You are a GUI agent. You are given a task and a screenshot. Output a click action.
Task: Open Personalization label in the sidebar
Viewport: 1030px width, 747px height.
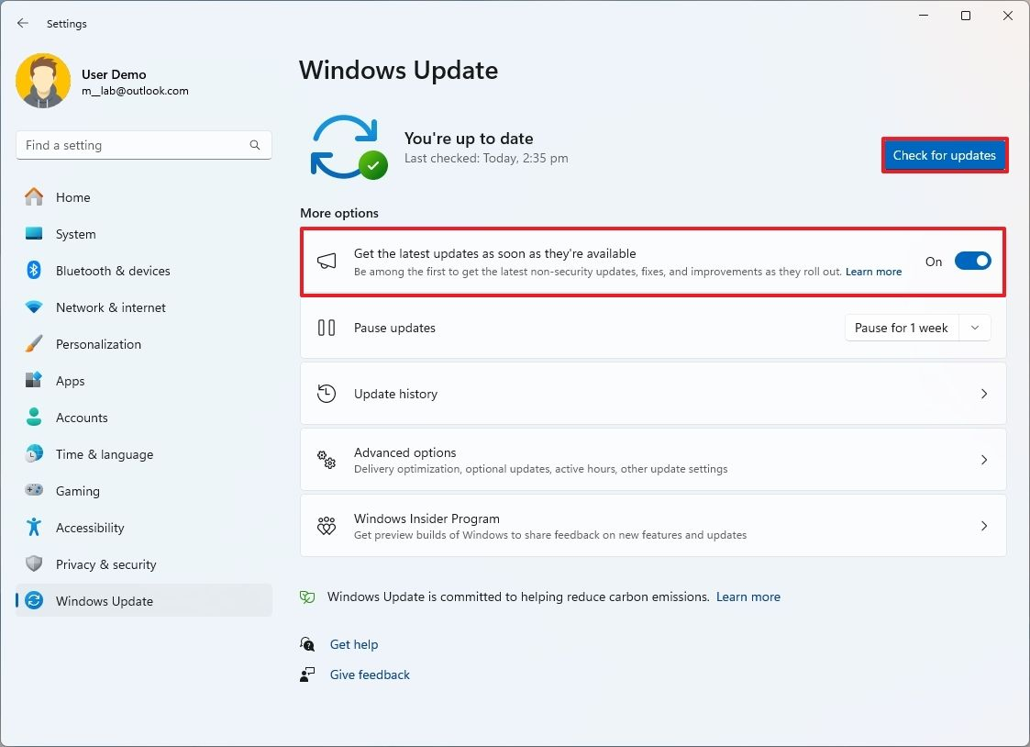coord(98,344)
